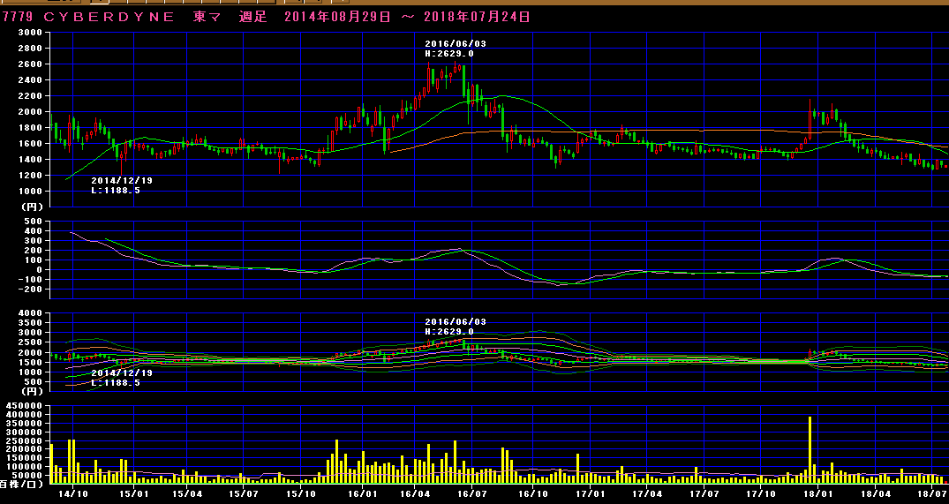Click the "1200" price axis label
The image size is (949, 504).
[30, 175]
